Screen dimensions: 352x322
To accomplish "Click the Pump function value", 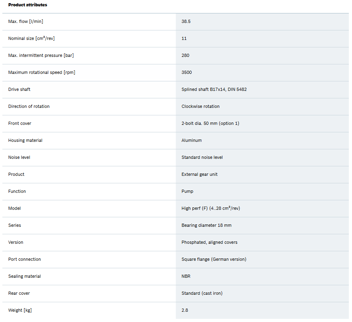I will pyautogui.click(x=187, y=191).
